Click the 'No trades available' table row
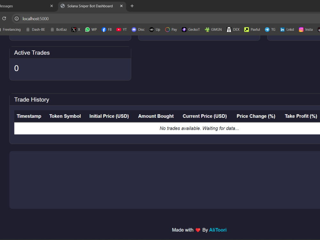 coord(167,128)
